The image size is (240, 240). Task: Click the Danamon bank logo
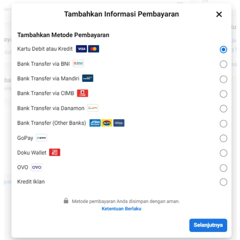point(93,108)
